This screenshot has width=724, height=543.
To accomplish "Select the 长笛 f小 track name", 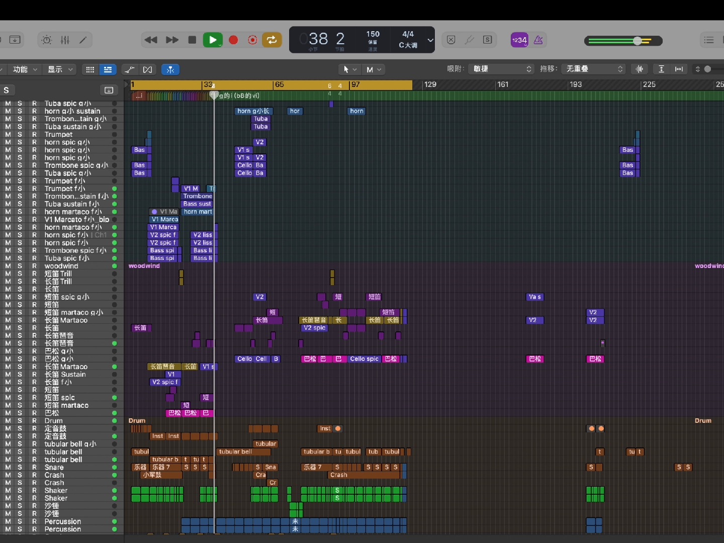I will click(x=58, y=382).
